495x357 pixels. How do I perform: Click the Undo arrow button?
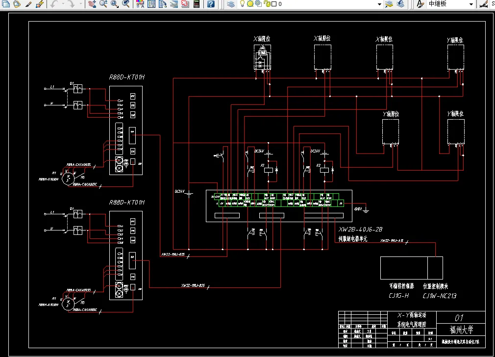pyautogui.click(x=54, y=4)
